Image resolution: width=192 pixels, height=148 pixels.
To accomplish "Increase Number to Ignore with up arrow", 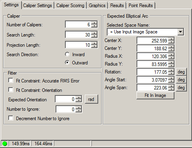I will pyautogui.click(x=79, y=108).
